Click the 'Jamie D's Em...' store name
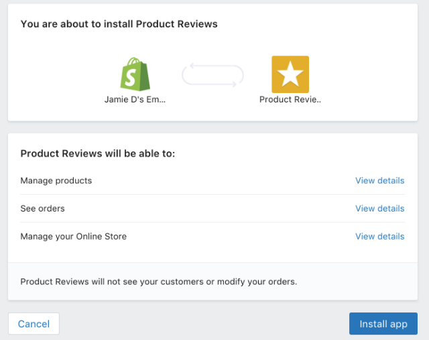Image resolution: width=429 pixels, height=340 pixels. coord(135,100)
